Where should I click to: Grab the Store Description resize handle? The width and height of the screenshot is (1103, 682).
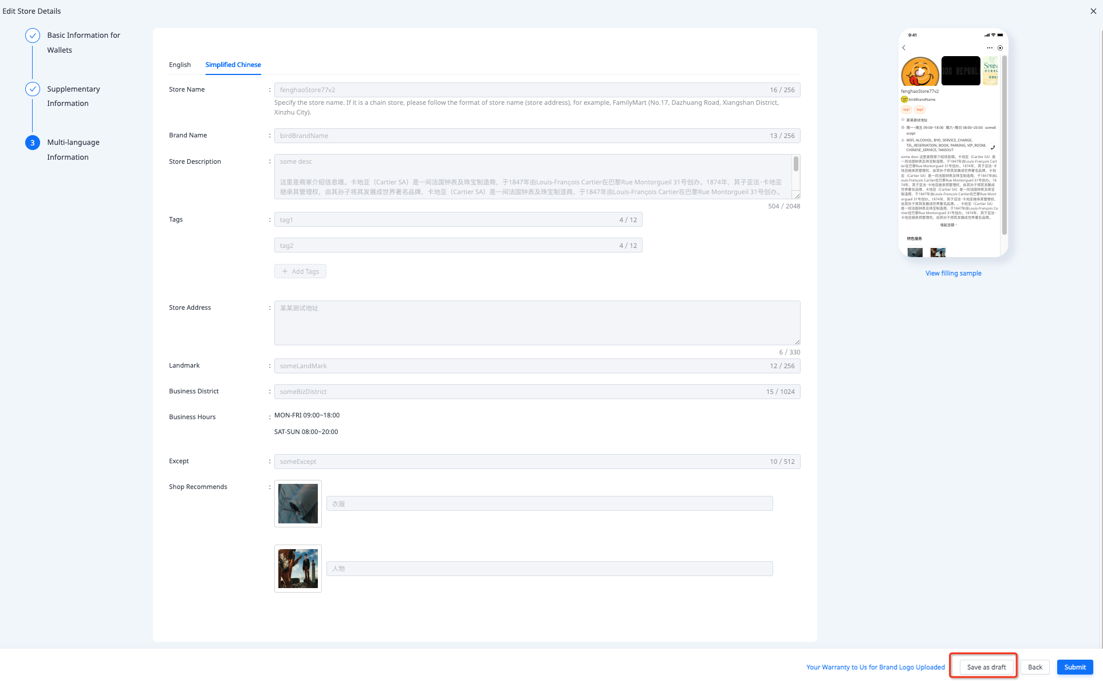click(x=796, y=196)
